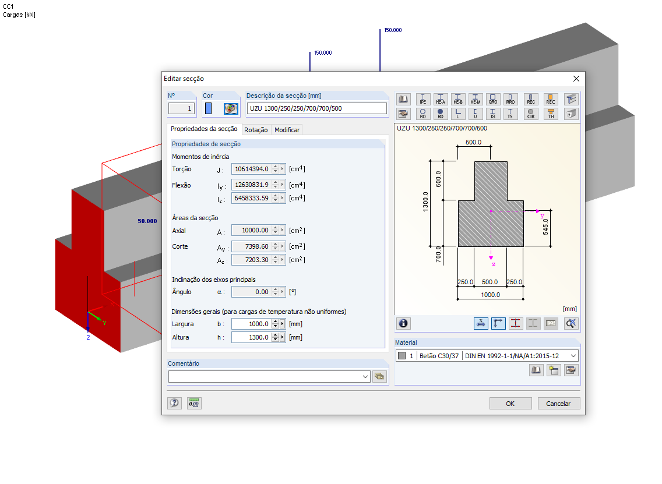The height and width of the screenshot is (484, 662).
Task: Expand the Comentário dropdown
Action: [x=365, y=376]
